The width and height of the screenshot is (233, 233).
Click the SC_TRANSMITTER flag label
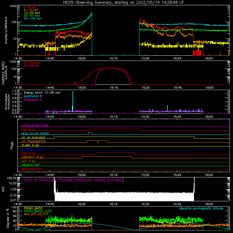coord(34,142)
